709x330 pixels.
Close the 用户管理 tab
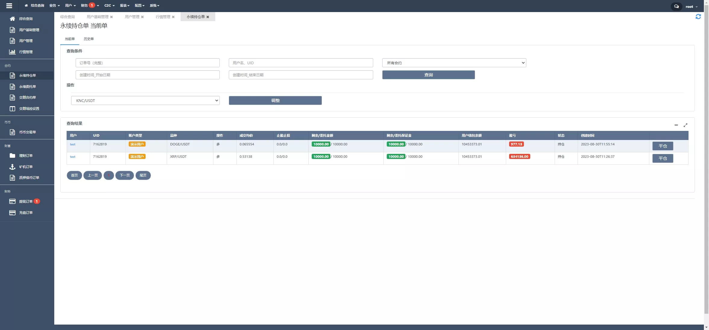coord(142,17)
